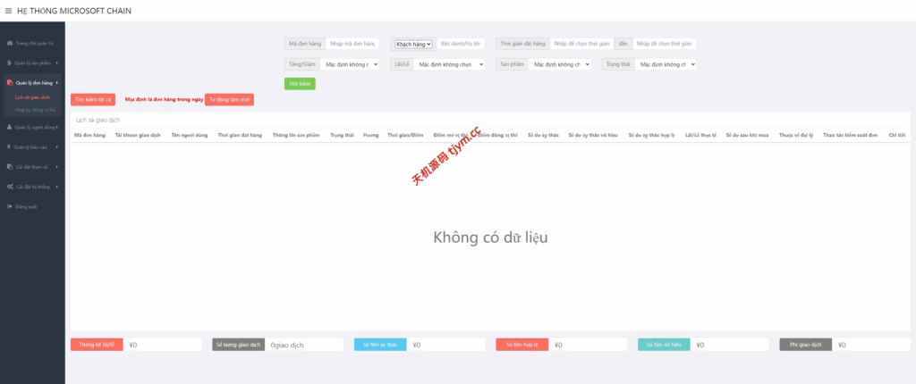Image resolution: width=916 pixels, height=384 pixels.
Task: Focus the Mã đơn hàng input field
Action: (352, 43)
